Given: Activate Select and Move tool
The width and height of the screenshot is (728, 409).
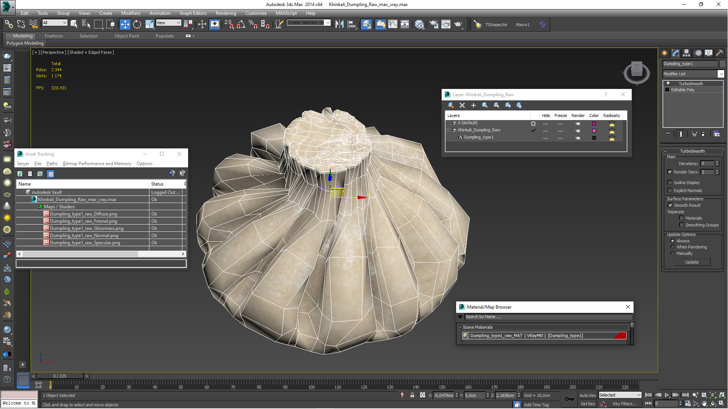Looking at the screenshot, I should 125,24.
